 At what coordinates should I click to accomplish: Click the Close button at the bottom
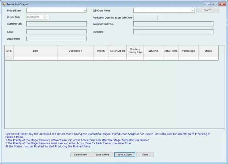click(145, 155)
